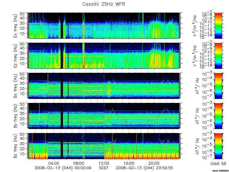Select the Ex freq spectrogram panel
229x172 pixels.
[104, 26]
